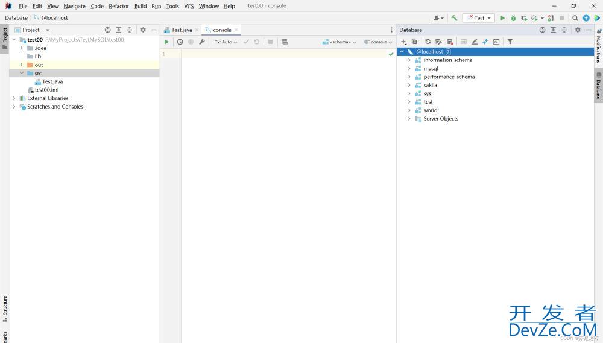The width and height of the screenshot is (603, 343).
Task: Click the green inspection checkmark
Action: [391, 54]
